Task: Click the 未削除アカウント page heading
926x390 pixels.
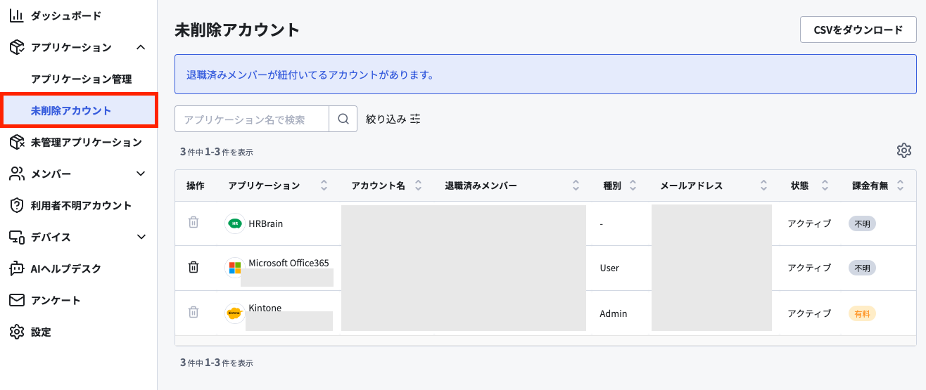Action: (237, 30)
